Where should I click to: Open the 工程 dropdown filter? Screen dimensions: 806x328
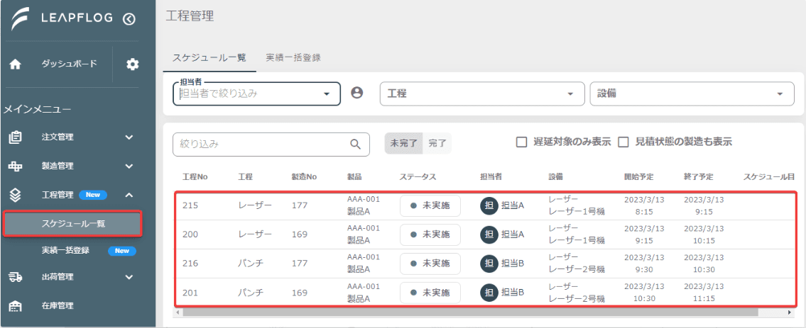[x=482, y=94]
